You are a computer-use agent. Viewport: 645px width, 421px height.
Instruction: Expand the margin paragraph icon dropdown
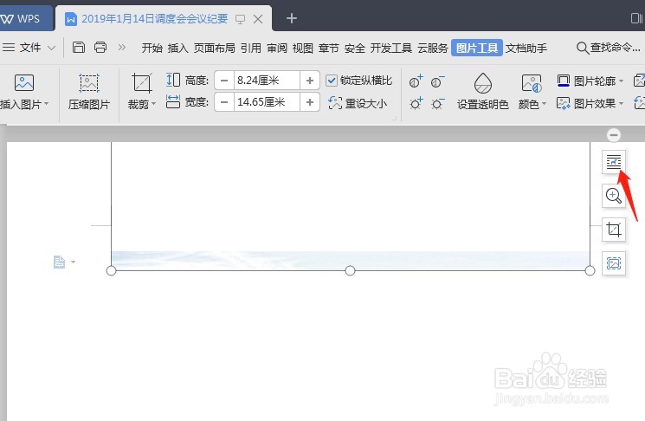click(x=74, y=262)
